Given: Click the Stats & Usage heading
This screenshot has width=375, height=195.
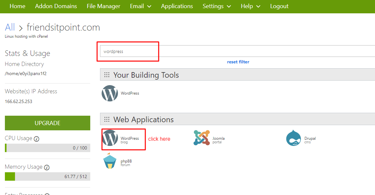Looking at the screenshot, I should (27, 54).
